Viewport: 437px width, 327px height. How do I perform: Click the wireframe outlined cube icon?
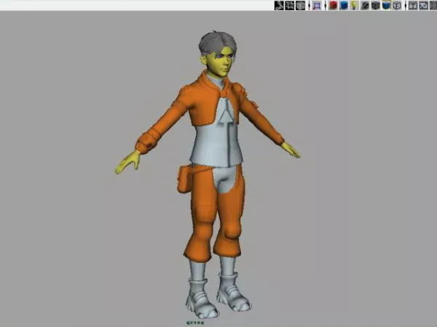[x=397, y=5]
